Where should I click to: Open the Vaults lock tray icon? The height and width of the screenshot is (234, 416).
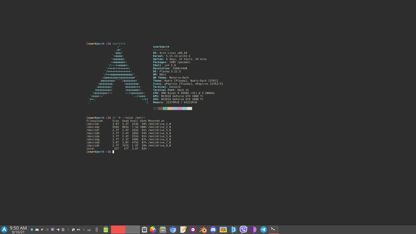pyautogui.click(x=73, y=230)
